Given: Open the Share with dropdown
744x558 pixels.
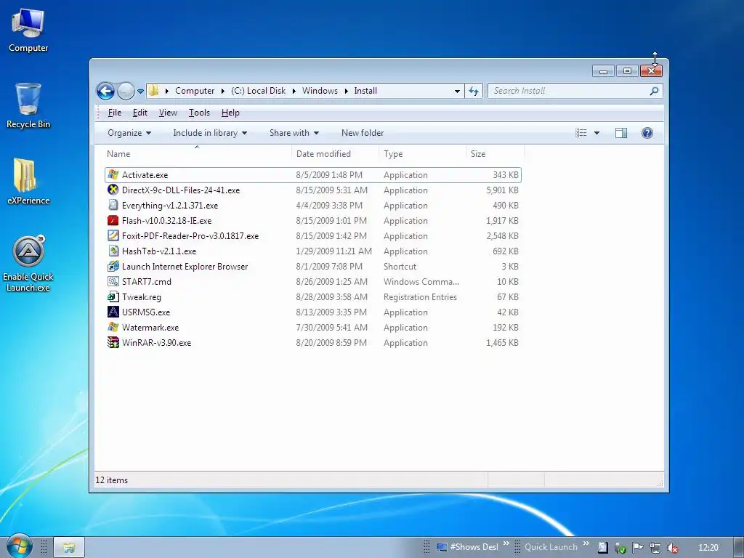Looking at the screenshot, I should pos(294,133).
